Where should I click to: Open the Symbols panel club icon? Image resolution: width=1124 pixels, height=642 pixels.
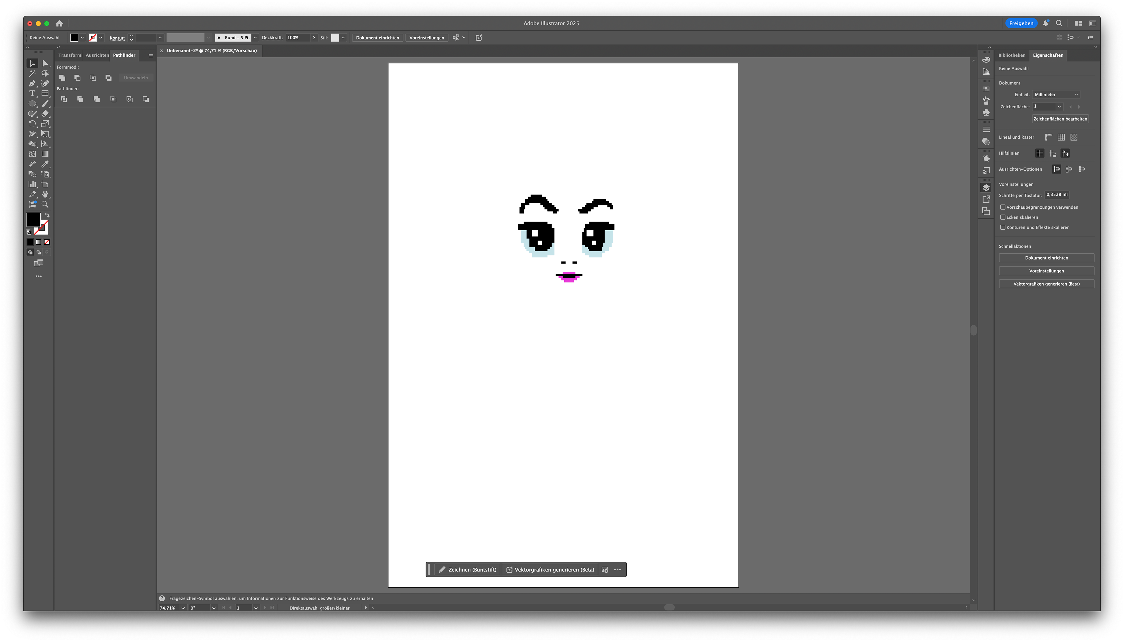[986, 112]
